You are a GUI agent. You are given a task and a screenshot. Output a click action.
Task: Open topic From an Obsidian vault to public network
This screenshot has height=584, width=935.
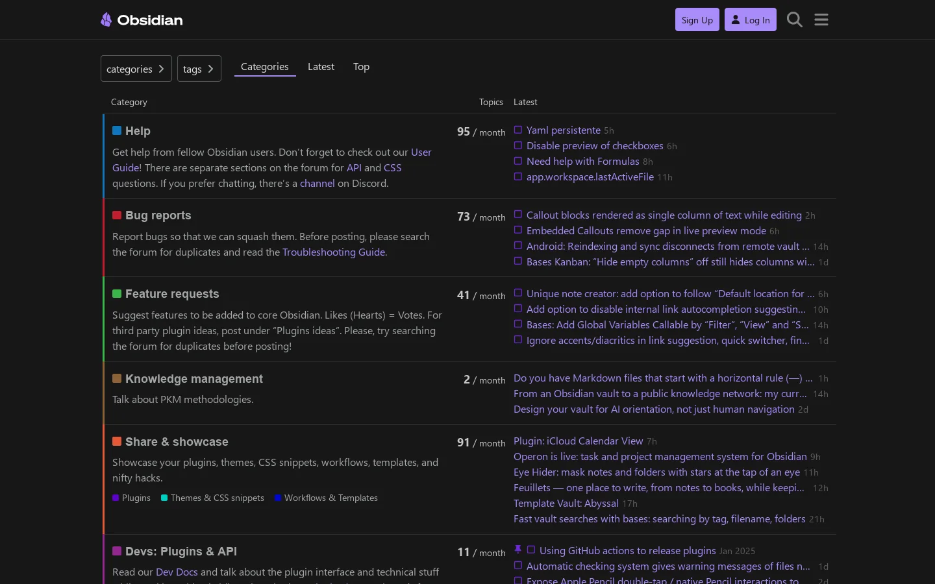pos(660,393)
